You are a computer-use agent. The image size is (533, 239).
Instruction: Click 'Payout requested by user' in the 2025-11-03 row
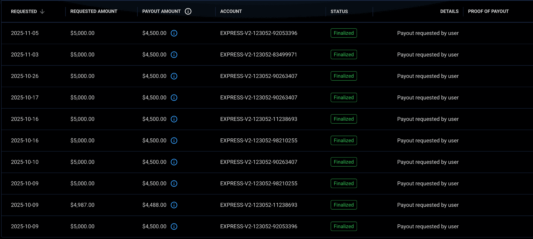pyautogui.click(x=428, y=55)
